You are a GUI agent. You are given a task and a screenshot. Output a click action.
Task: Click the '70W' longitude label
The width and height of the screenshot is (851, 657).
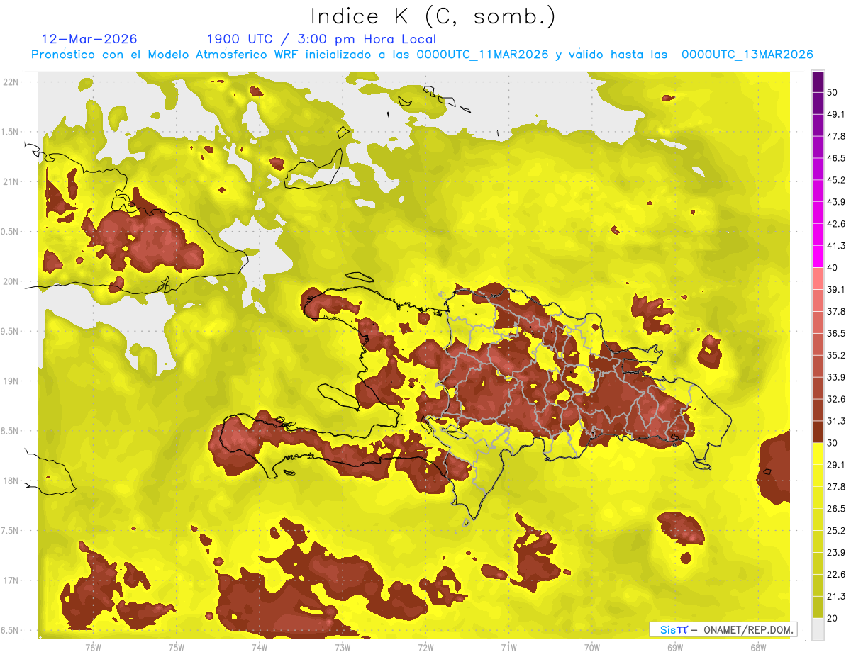pos(592,648)
